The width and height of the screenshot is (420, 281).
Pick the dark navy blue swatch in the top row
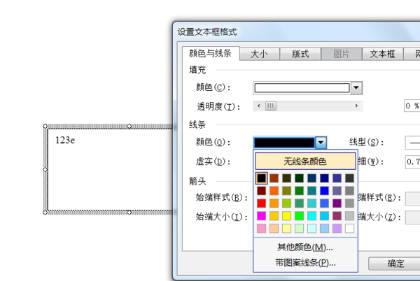pos(324,178)
